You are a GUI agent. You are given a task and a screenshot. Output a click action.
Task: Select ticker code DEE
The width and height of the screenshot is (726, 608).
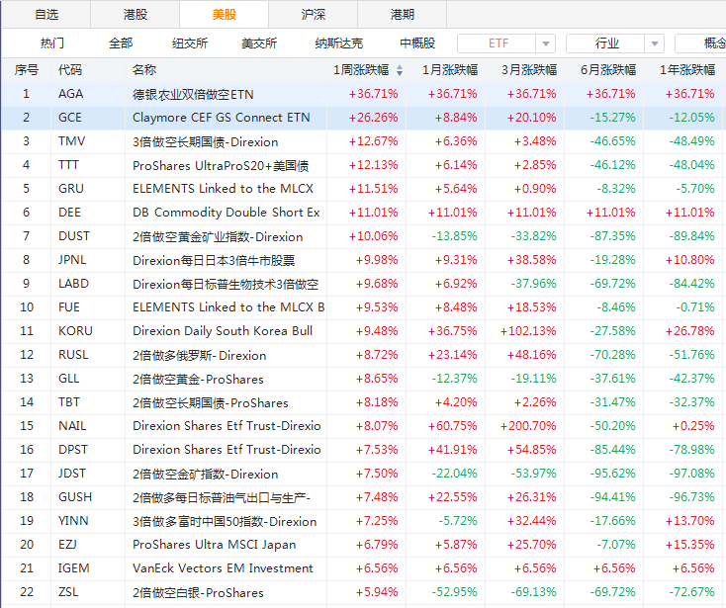click(x=69, y=213)
